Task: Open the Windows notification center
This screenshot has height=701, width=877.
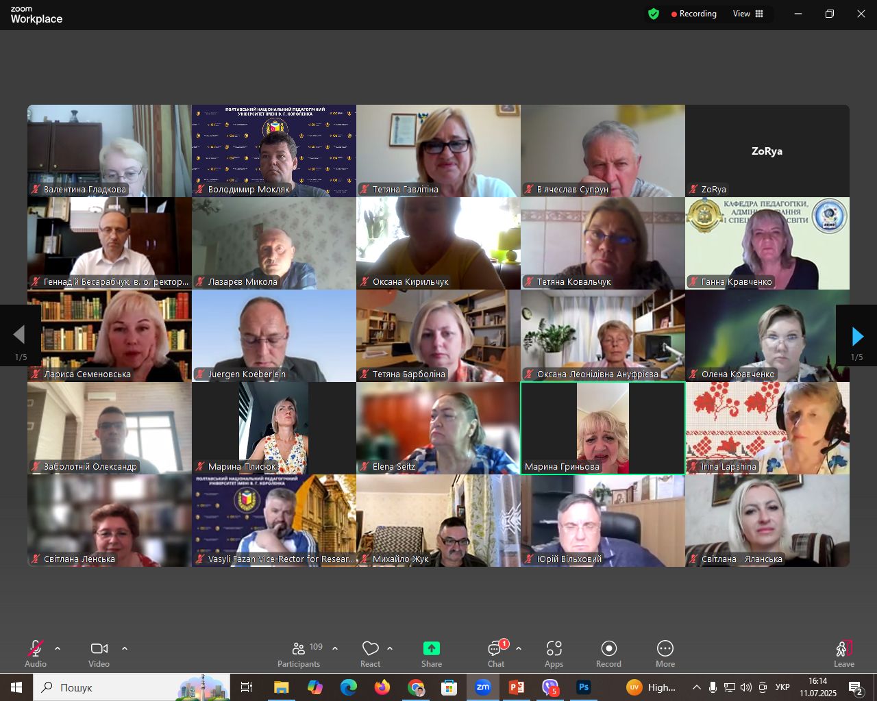Action: click(856, 687)
